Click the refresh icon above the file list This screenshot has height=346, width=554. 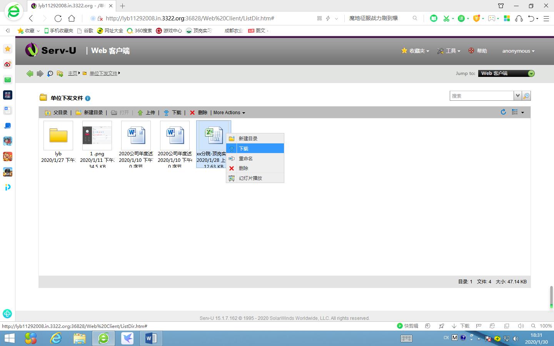point(503,112)
